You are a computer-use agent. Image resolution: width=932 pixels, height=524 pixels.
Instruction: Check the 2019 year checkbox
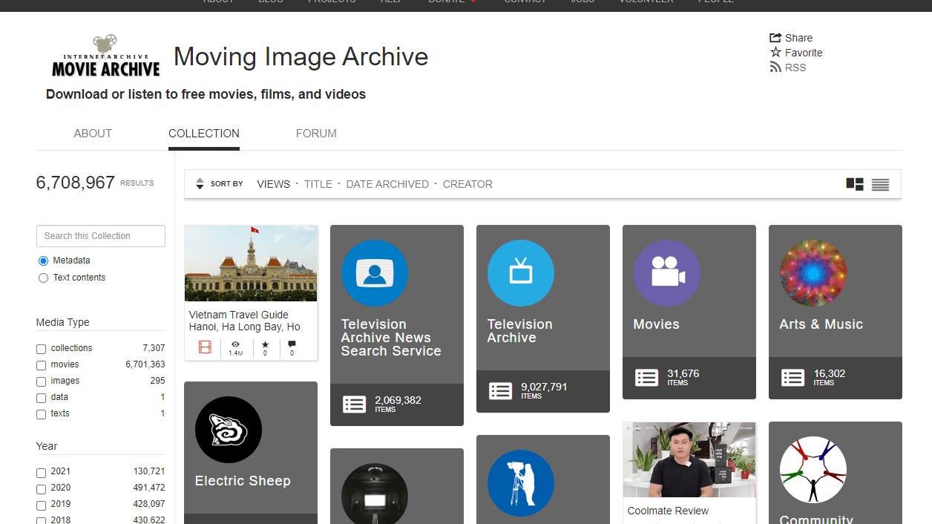[41, 505]
